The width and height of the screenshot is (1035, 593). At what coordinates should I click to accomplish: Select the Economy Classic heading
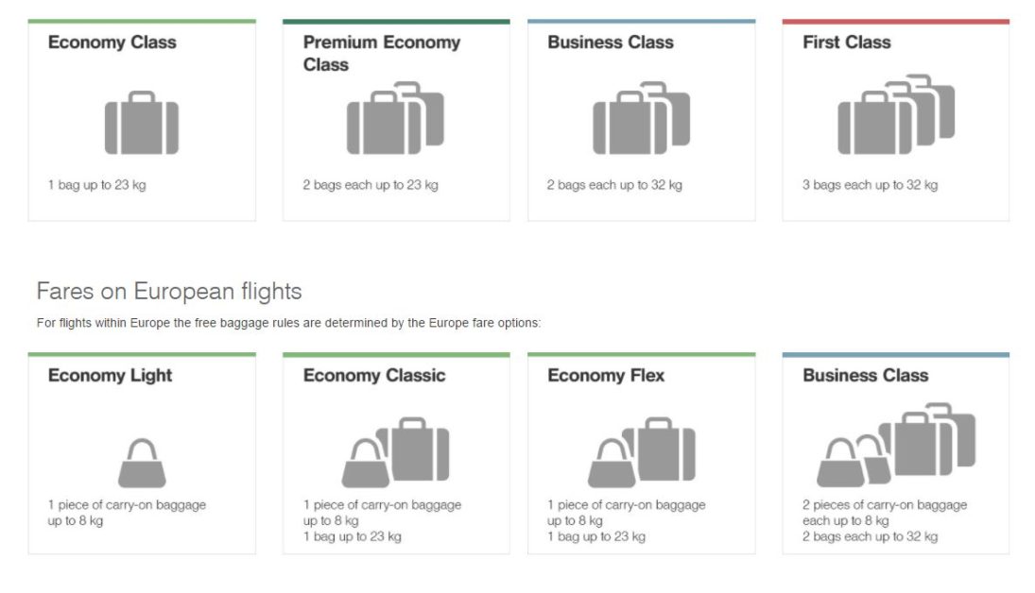(373, 376)
